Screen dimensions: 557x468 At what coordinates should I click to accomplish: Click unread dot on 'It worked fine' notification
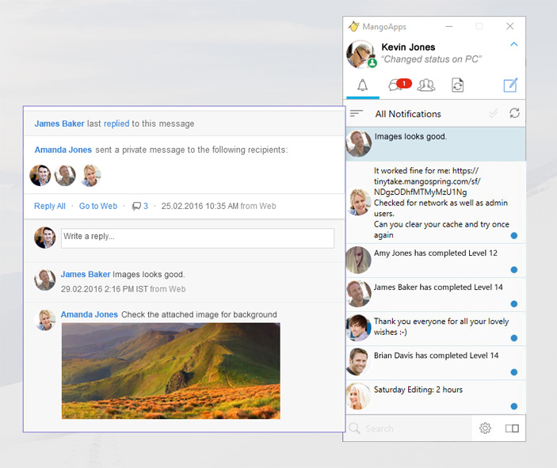pos(514,236)
